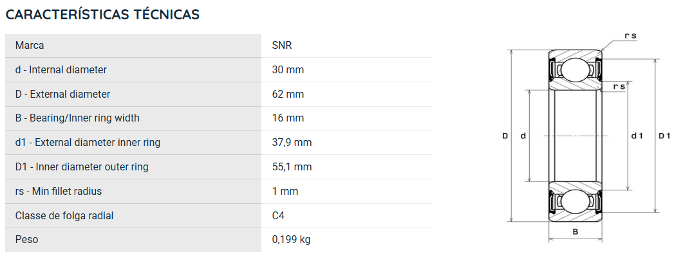The width and height of the screenshot is (683, 261).
Task: Select Inner diameter outer ring label
Action: point(82,167)
